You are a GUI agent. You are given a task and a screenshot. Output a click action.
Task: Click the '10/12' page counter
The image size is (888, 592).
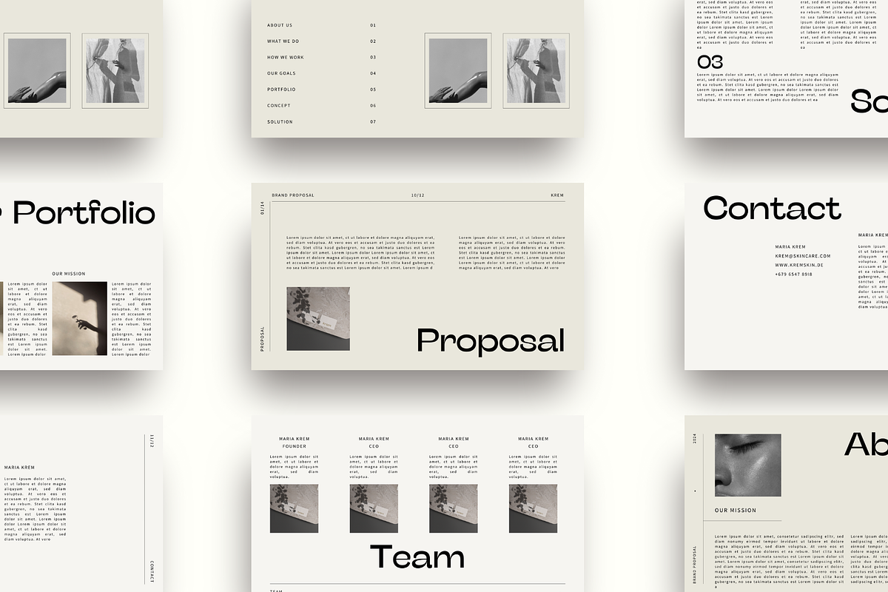tap(417, 195)
